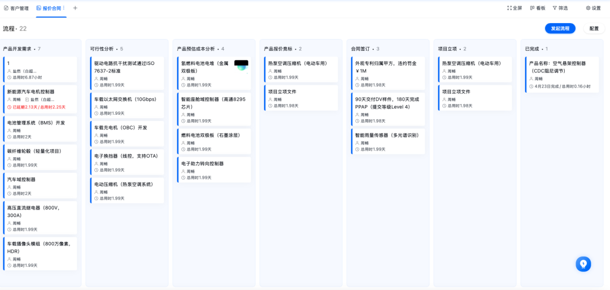Viewport: 610px width, 290px height.
Task: Open the 新能源汽车电机控制器 card
Action: tap(40, 99)
